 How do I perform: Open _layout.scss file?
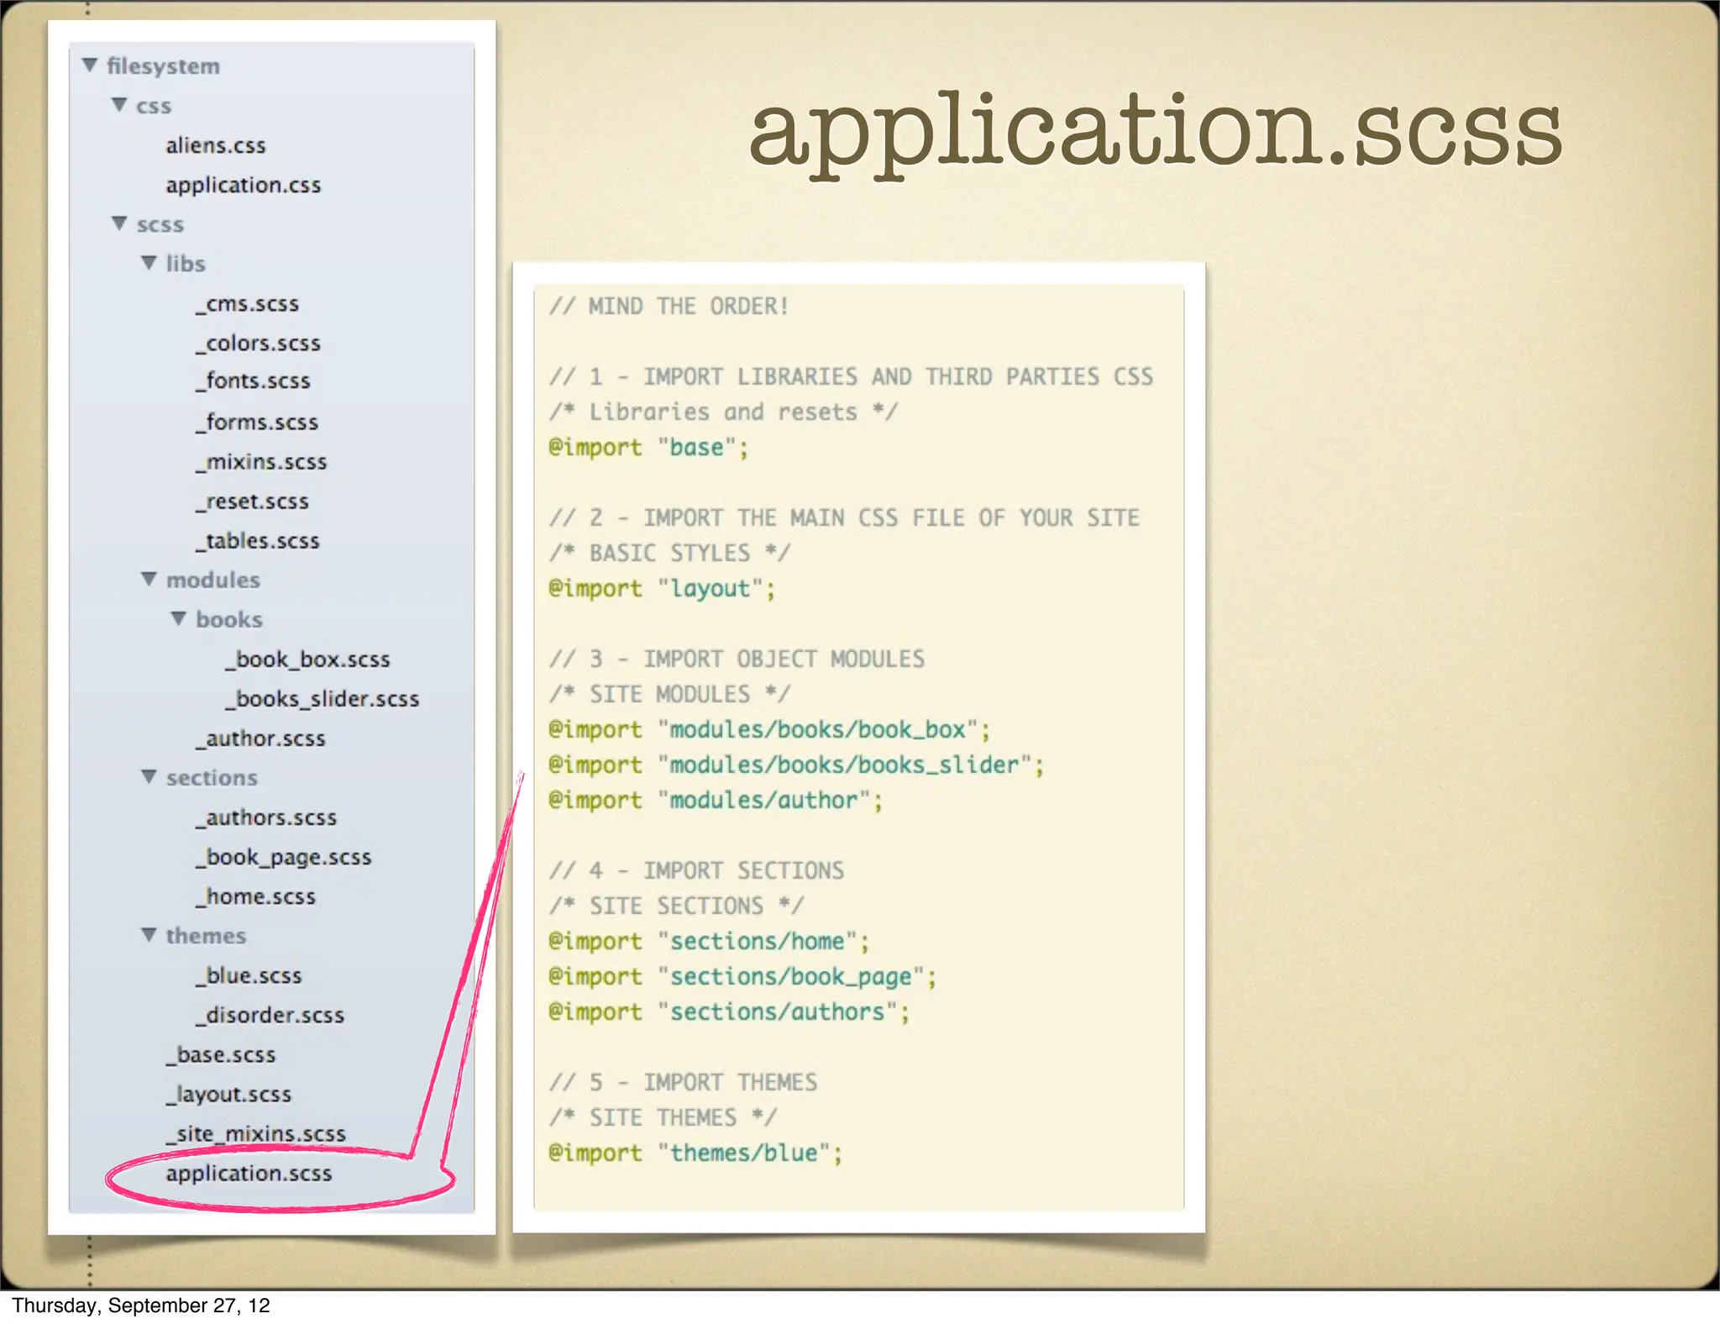tap(228, 1095)
